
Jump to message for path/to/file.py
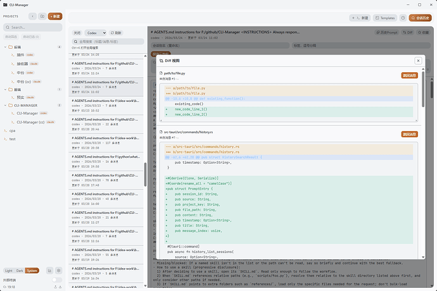(409, 75)
